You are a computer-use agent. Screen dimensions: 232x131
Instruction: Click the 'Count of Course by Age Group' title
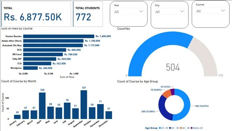pos(137,82)
